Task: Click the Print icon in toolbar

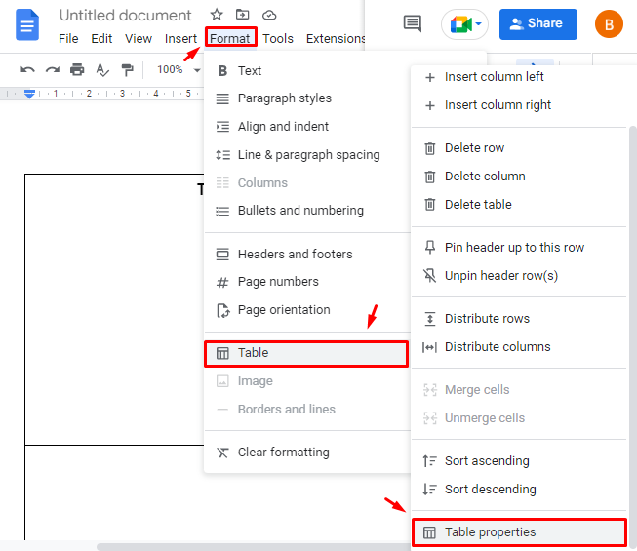Action: pos(77,70)
